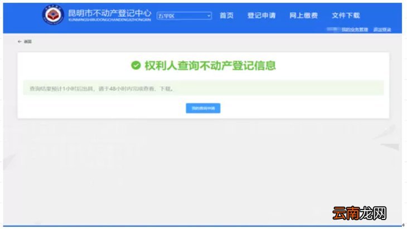The width and height of the screenshot is (407, 229).
Task: Click the 权利人查询不动产登记信息 heading
Action: pos(210,65)
